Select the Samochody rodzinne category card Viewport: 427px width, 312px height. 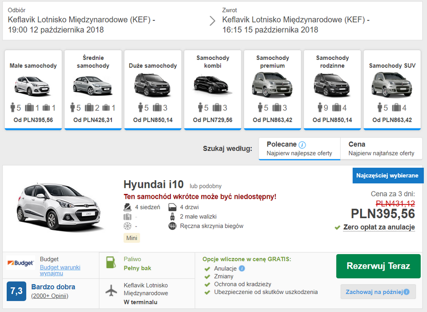coord(332,90)
